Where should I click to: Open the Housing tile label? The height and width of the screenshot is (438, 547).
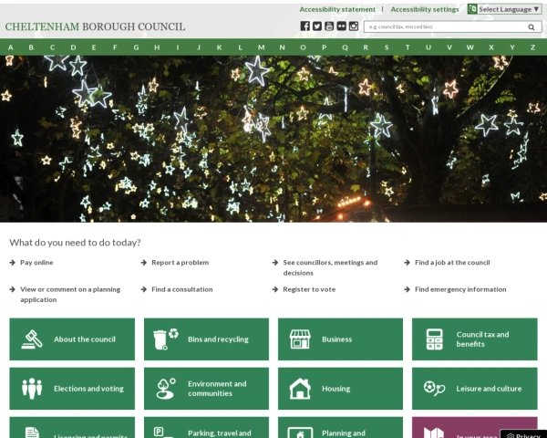click(x=335, y=389)
